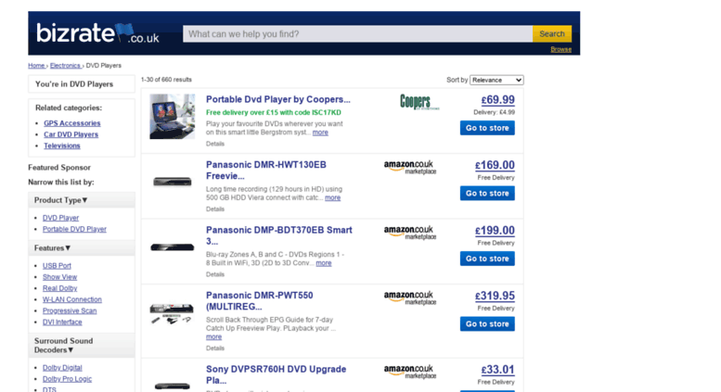Click Details under Coopers player
Image resolution: width=721 pixels, height=392 pixels.
pos(215,144)
